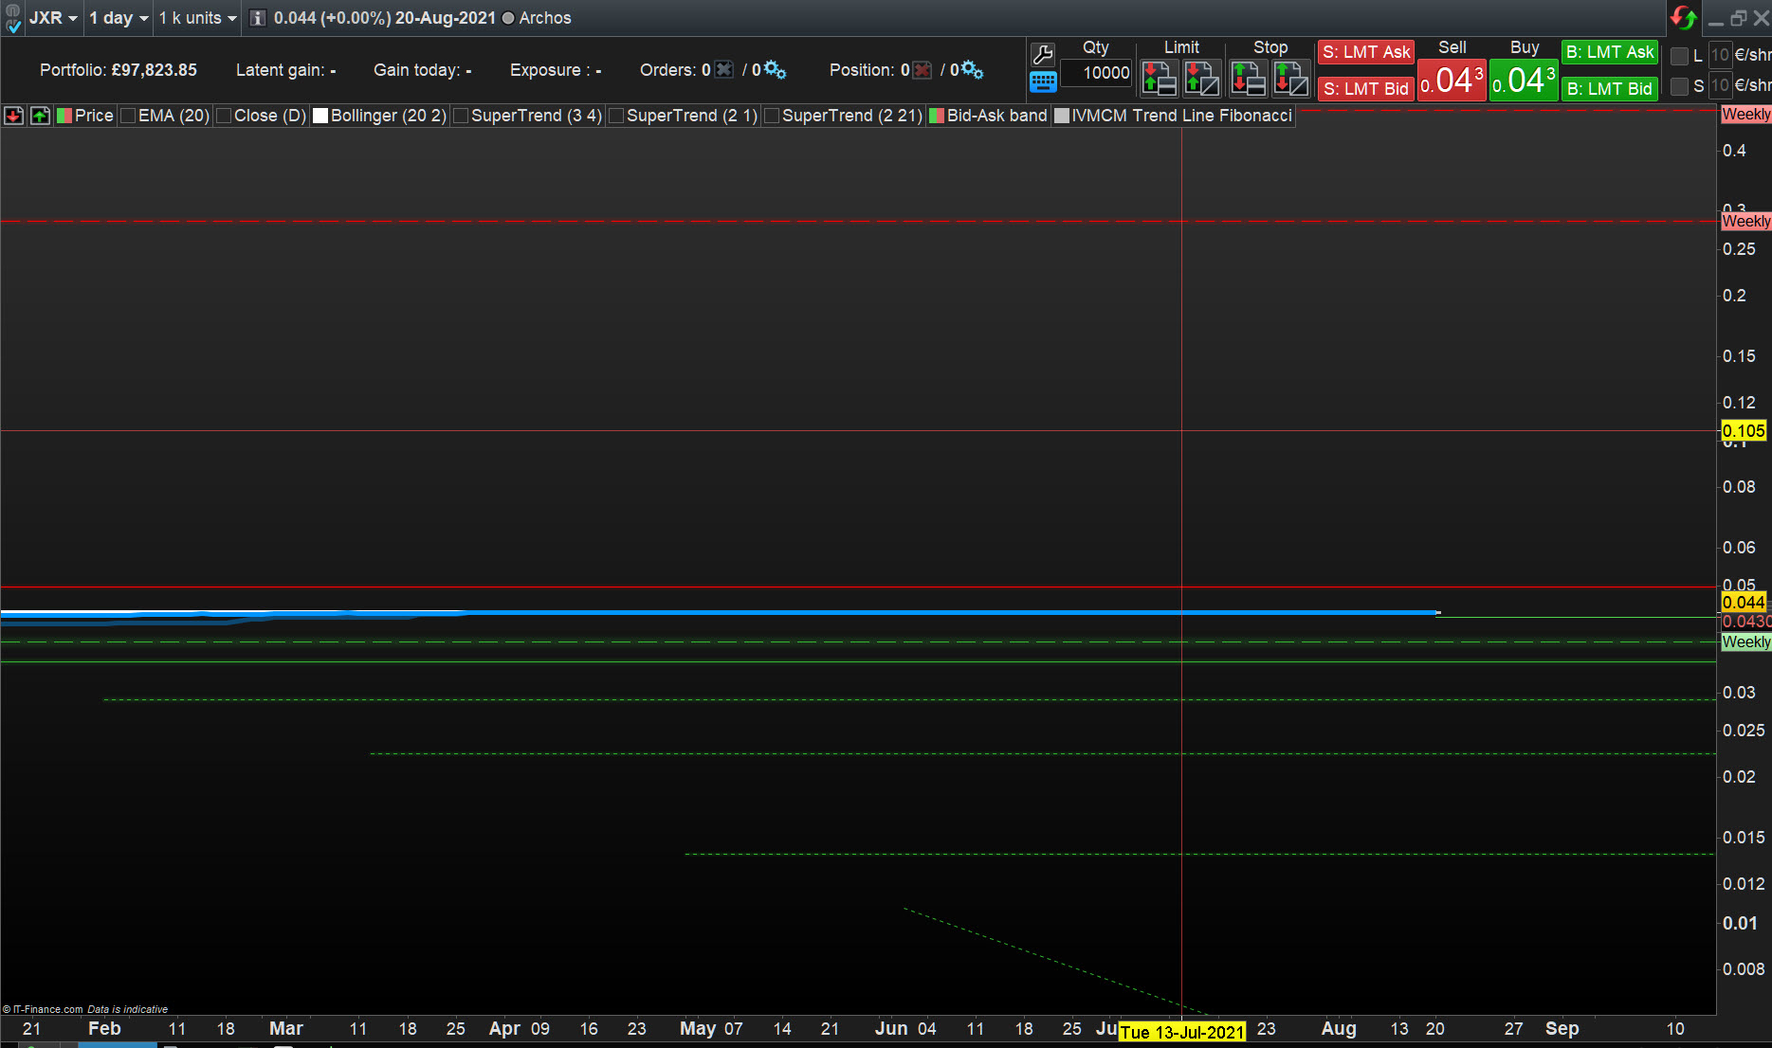Viewport: 1772px width, 1048px height.
Task: Click the Price indicator label
Action: [94, 116]
